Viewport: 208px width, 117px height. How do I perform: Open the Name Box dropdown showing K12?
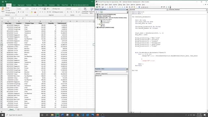10,18
